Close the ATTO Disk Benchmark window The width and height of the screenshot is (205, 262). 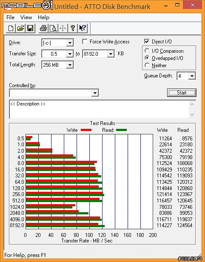point(193,5)
